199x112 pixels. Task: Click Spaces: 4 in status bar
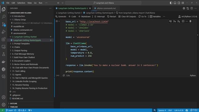(x=162, y=110)
